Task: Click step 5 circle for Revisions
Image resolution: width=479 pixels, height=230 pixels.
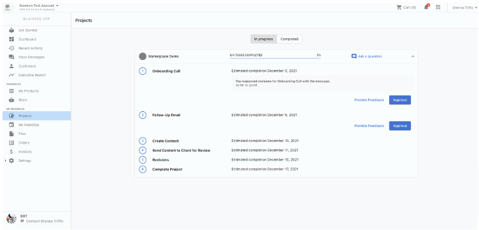Action: 143,160
